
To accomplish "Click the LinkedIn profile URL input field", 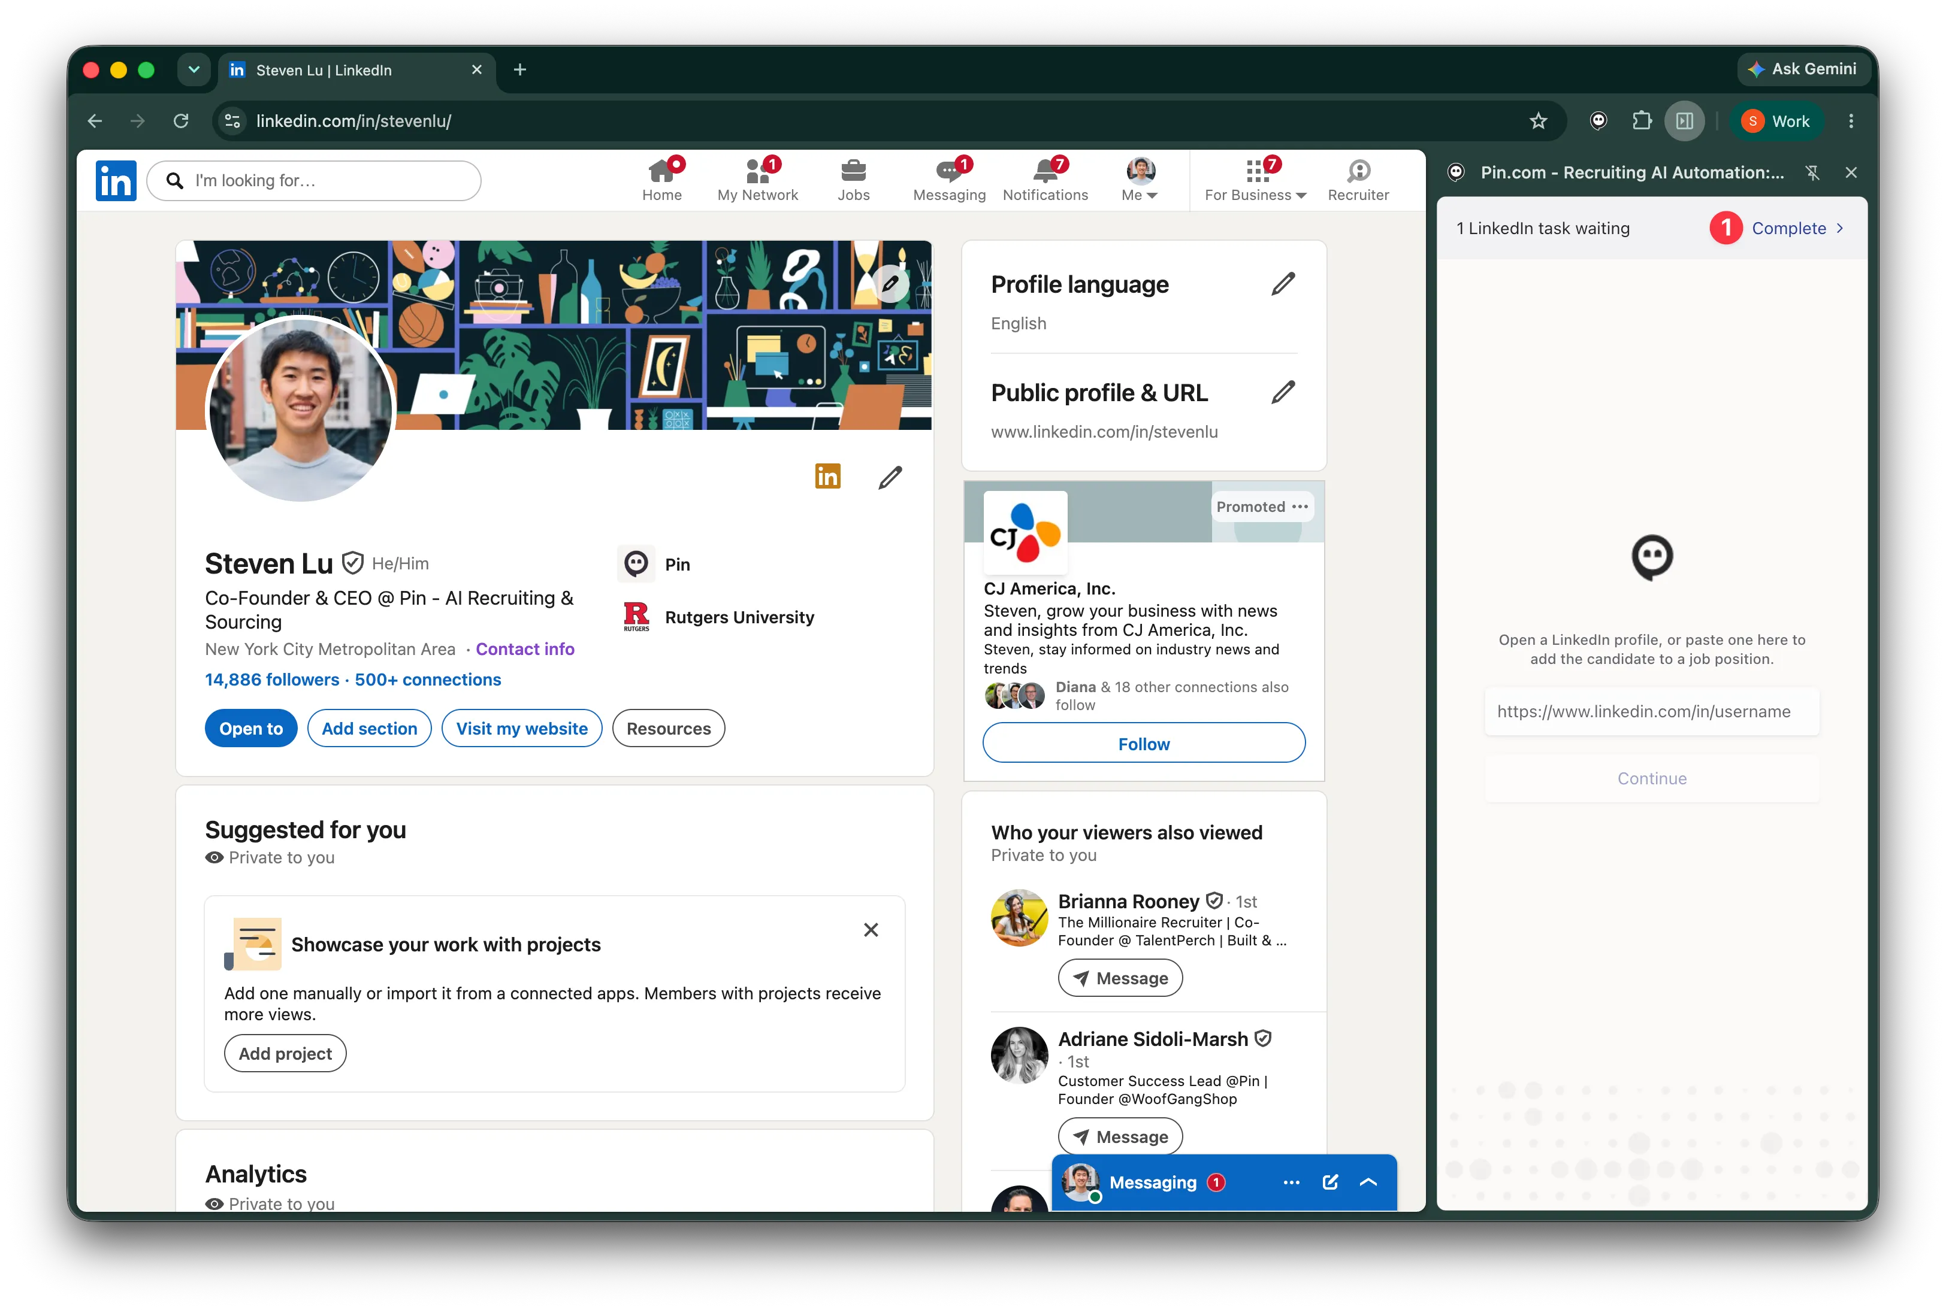I will point(1652,712).
